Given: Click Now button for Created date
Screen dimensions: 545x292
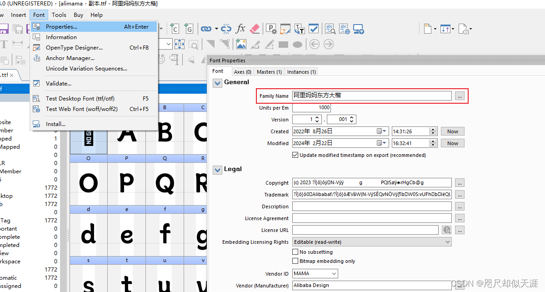Looking at the screenshot, I should point(453,131).
